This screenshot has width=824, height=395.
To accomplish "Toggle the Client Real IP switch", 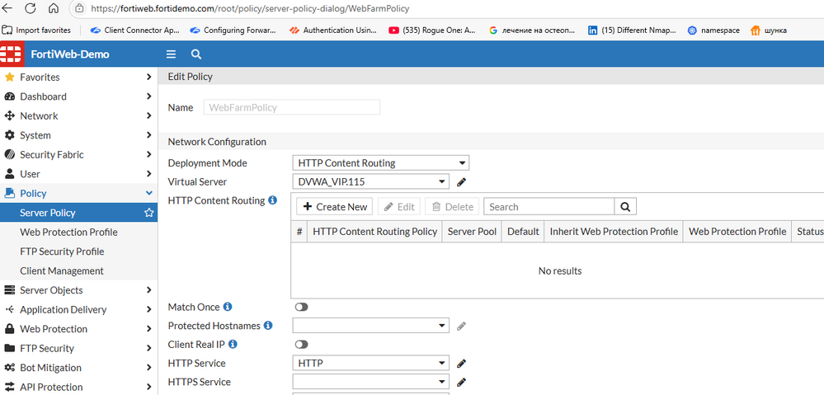I will (301, 345).
